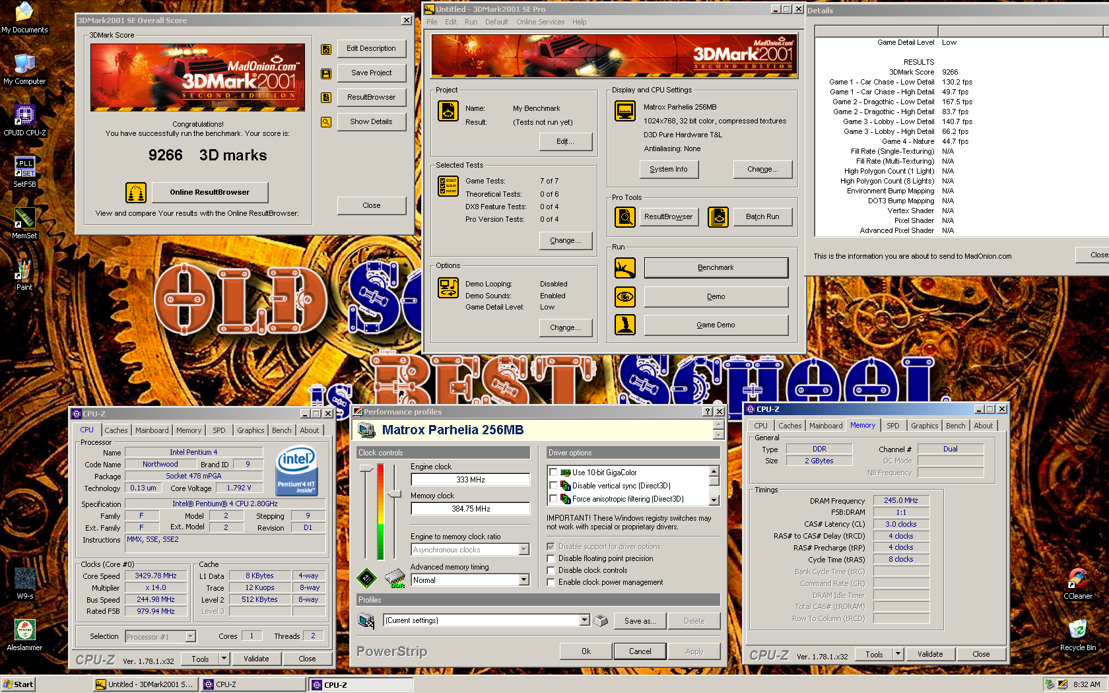Open Paint desktop shortcut
Viewport: 1109px width, 693px height.
tap(24, 275)
